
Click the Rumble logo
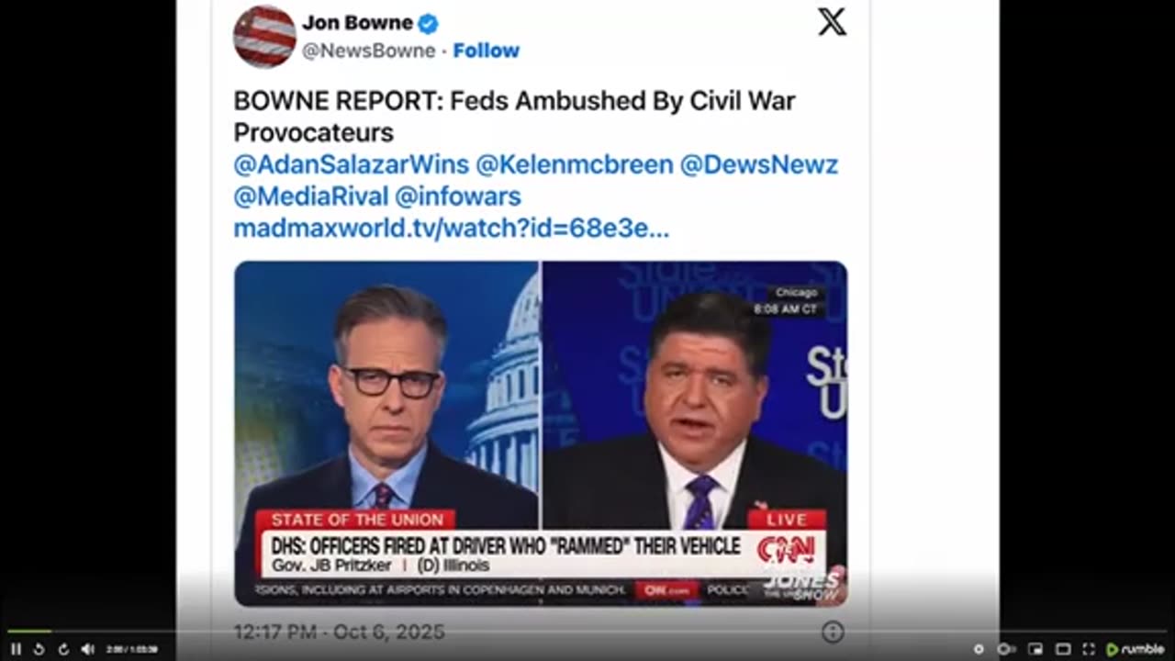[x=1135, y=649]
